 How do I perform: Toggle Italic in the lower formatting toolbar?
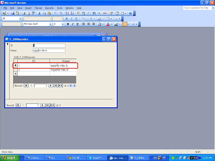(73, 24)
